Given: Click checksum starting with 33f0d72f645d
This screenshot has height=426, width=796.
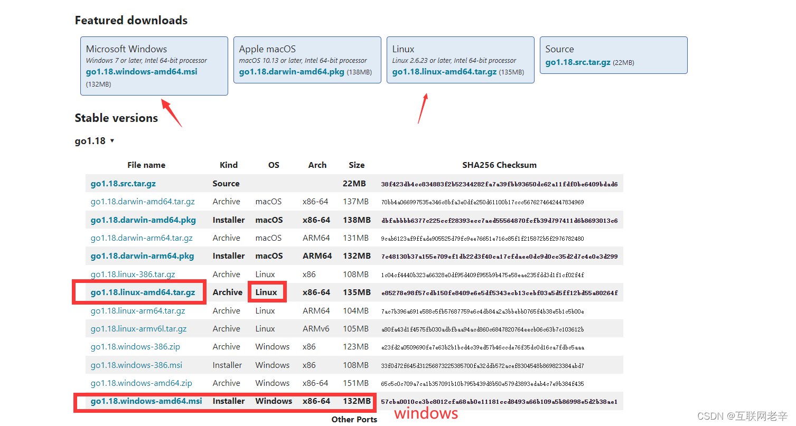Looking at the screenshot, I should click(x=482, y=366).
